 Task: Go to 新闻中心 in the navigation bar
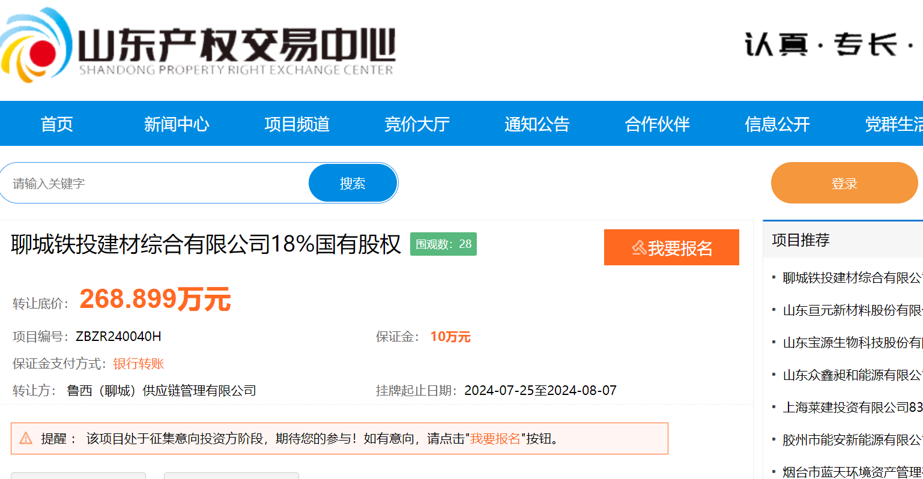[x=177, y=124]
